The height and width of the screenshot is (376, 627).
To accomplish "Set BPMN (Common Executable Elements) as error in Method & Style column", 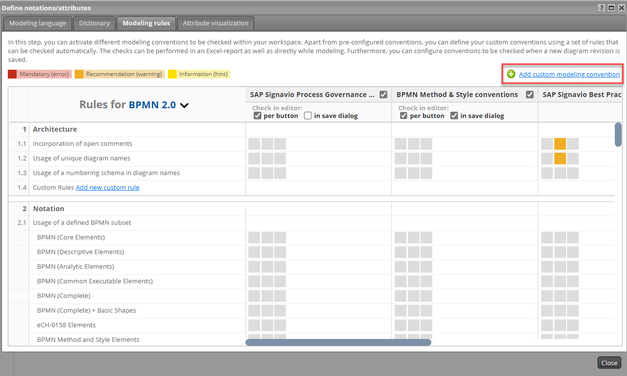I will pyautogui.click(x=401, y=281).
